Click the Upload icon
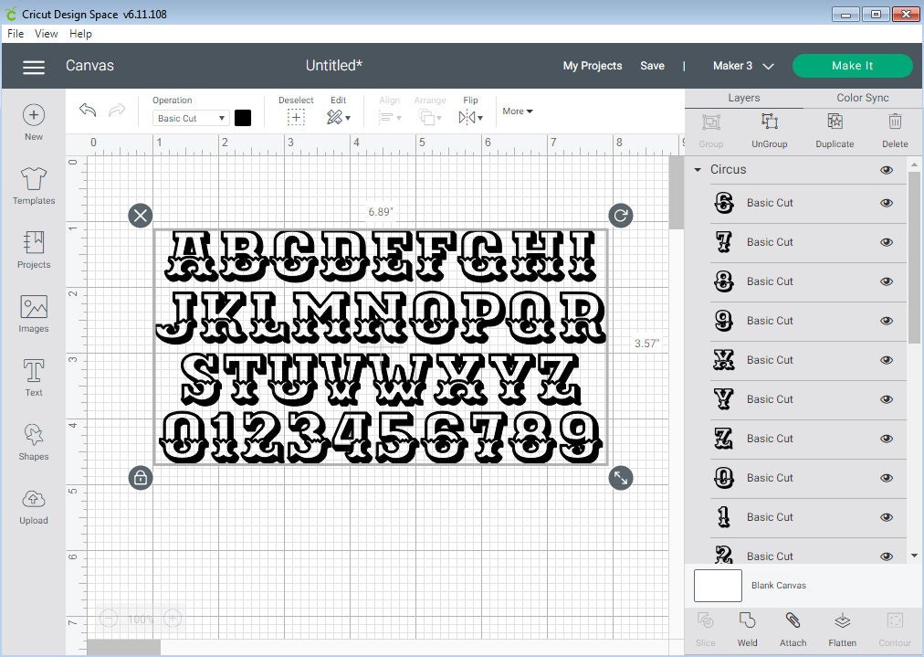The height and width of the screenshot is (657, 924). [x=33, y=503]
